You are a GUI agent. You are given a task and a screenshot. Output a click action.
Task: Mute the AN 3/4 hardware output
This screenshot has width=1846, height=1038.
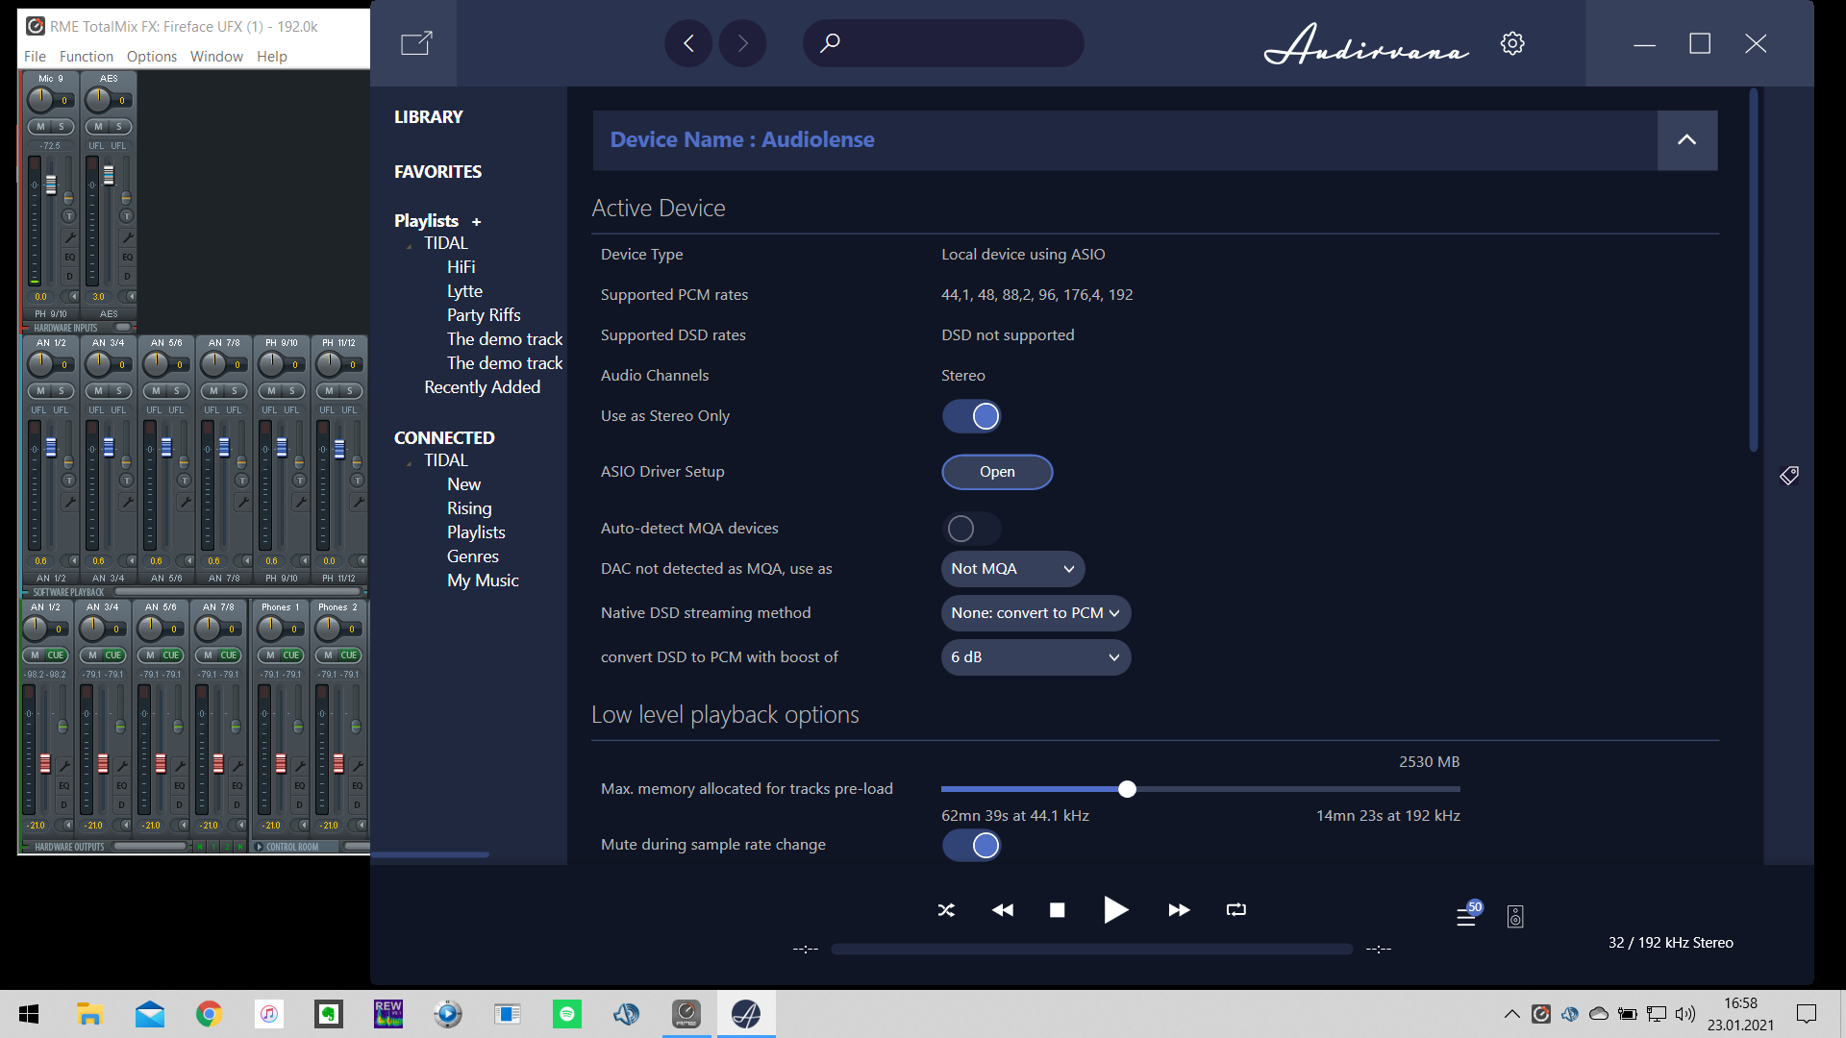point(92,655)
